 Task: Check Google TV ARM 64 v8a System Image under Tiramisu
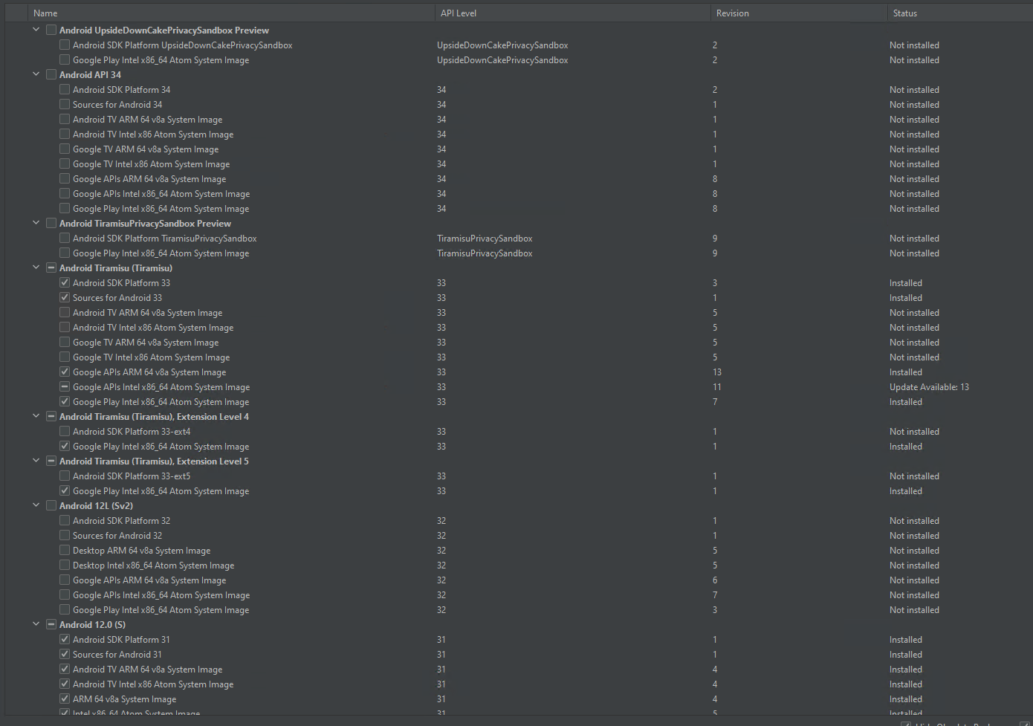[x=64, y=341]
